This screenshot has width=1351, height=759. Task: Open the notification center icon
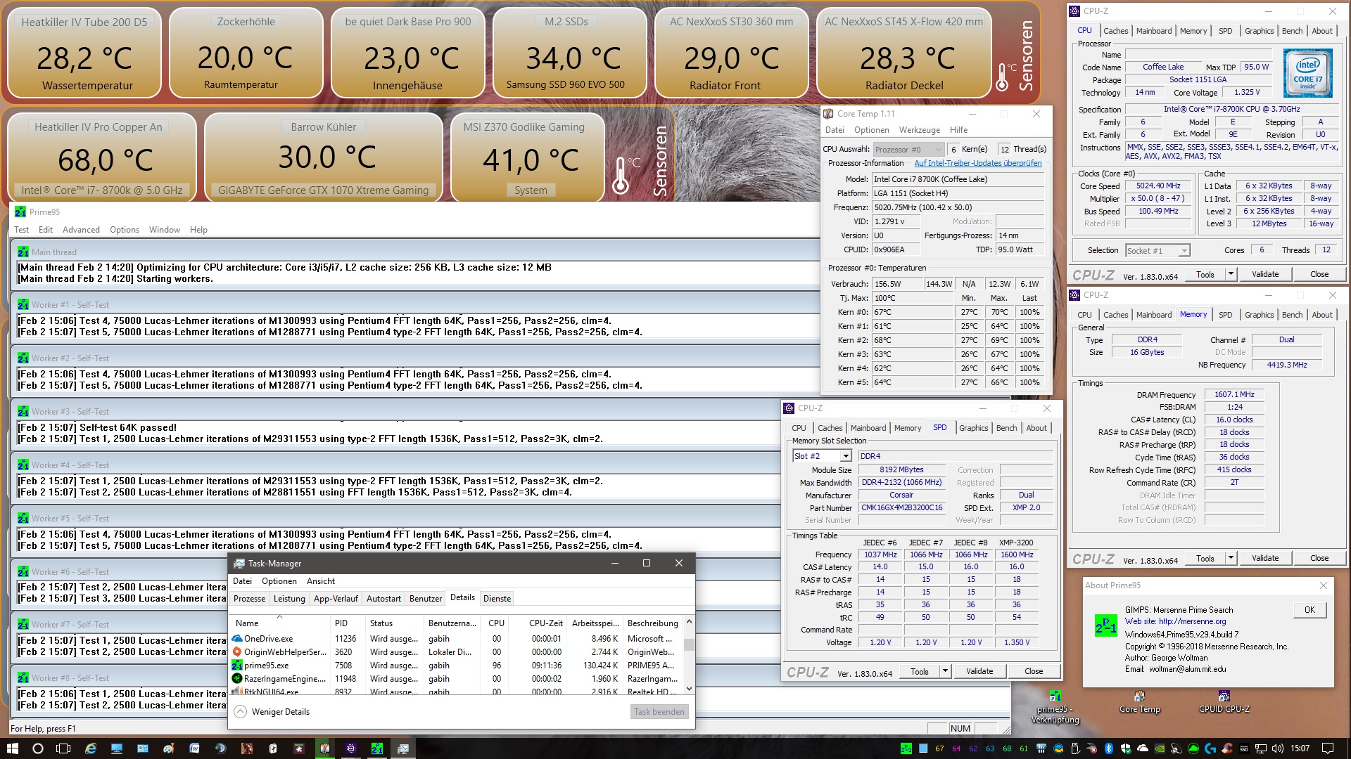click(x=1328, y=748)
